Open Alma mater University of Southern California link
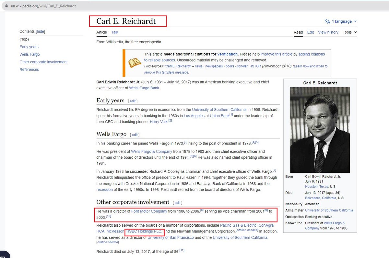This screenshot has height=258, width=389. pos(329,210)
